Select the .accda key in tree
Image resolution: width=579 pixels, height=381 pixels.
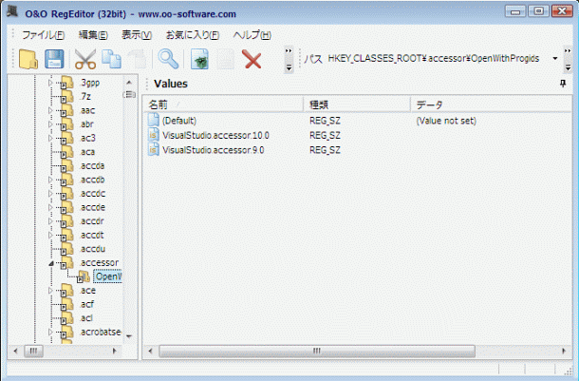click(x=92, y=165)
